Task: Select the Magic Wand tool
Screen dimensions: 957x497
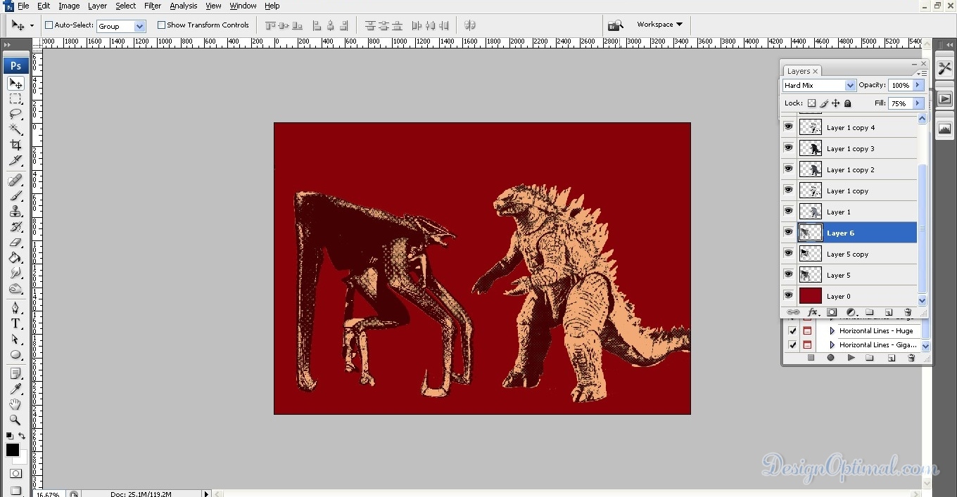Action: 15,129
